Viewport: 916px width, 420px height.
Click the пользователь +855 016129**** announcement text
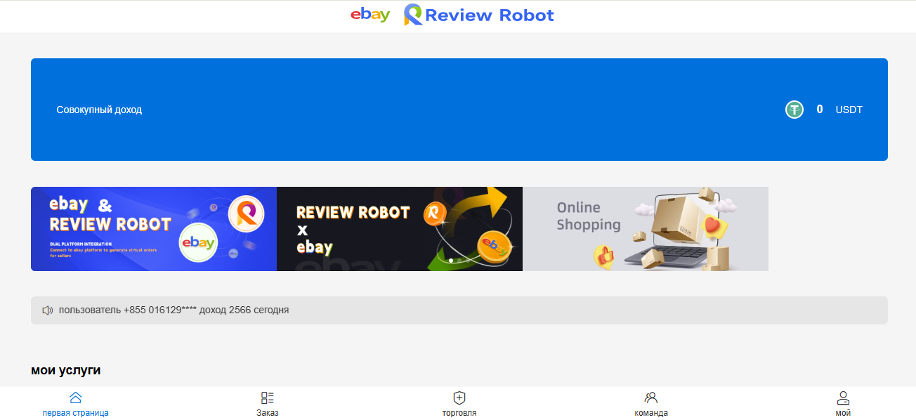point(174,310)
